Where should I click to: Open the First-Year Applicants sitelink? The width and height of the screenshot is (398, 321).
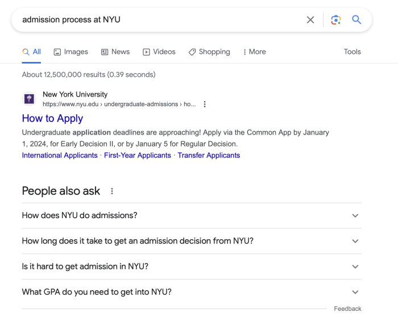pos(138,155)
